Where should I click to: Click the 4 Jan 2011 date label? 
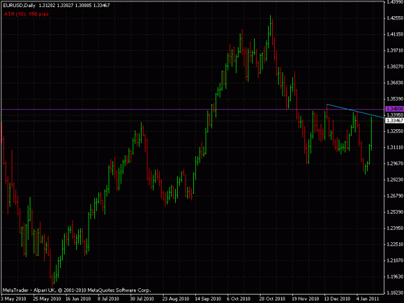point(368,299)
